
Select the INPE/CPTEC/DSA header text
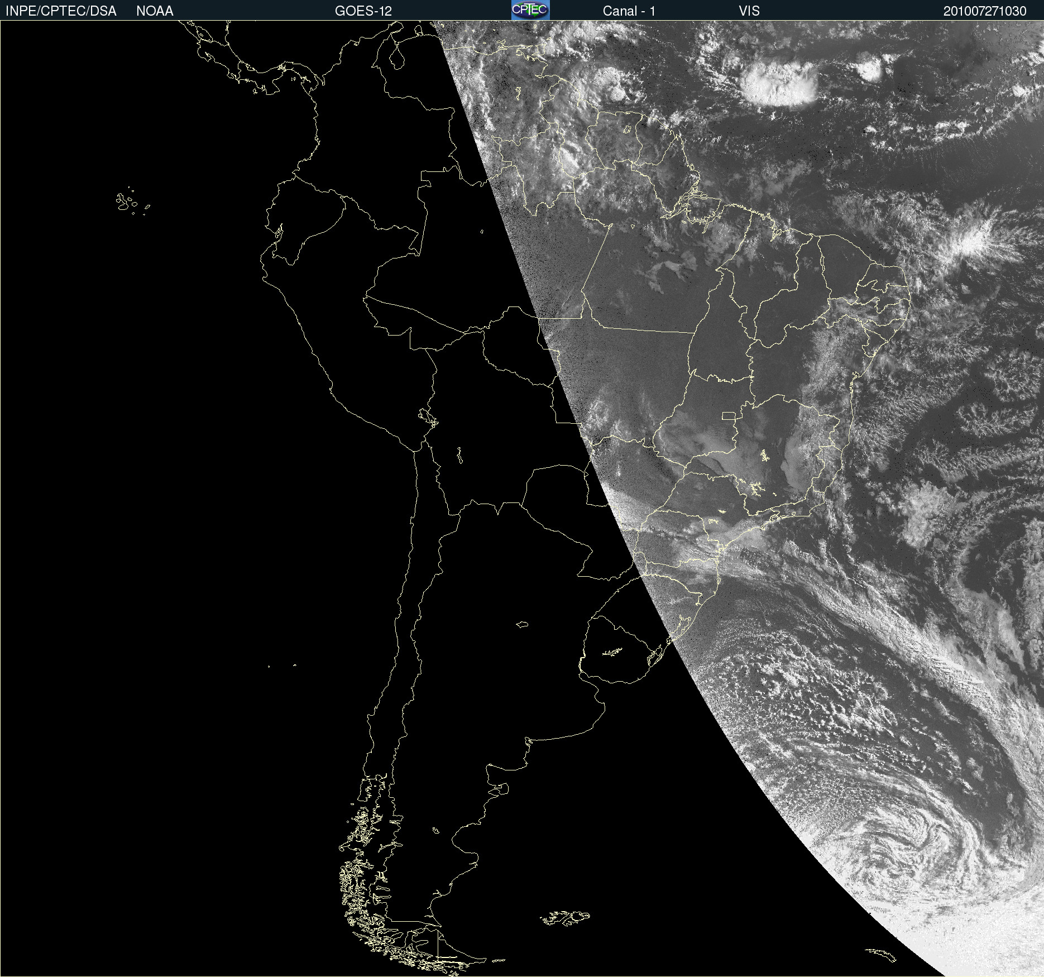[x=61, y=11]
